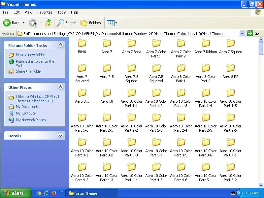Open My Computer in Other Places
Viewport: 264px width, 198px height.
pos(26,113)
